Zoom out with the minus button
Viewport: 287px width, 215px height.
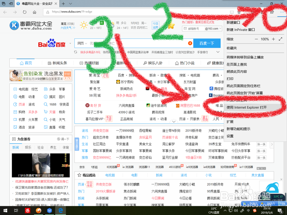point(256,39)
